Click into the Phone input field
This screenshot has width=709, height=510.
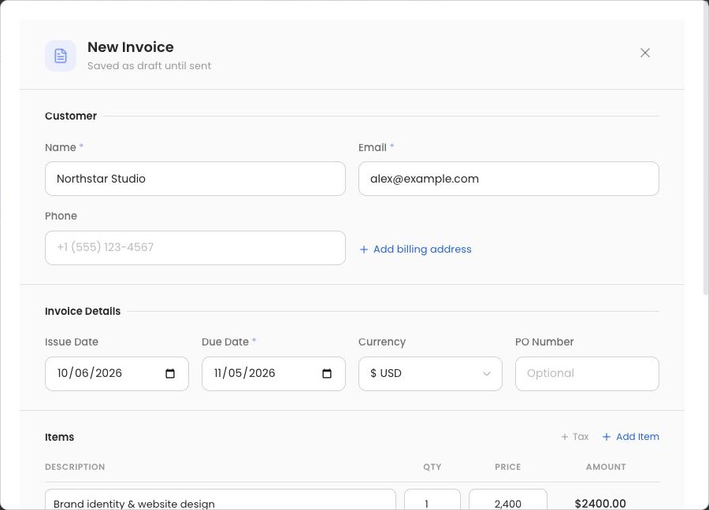[x=195, y=248]
